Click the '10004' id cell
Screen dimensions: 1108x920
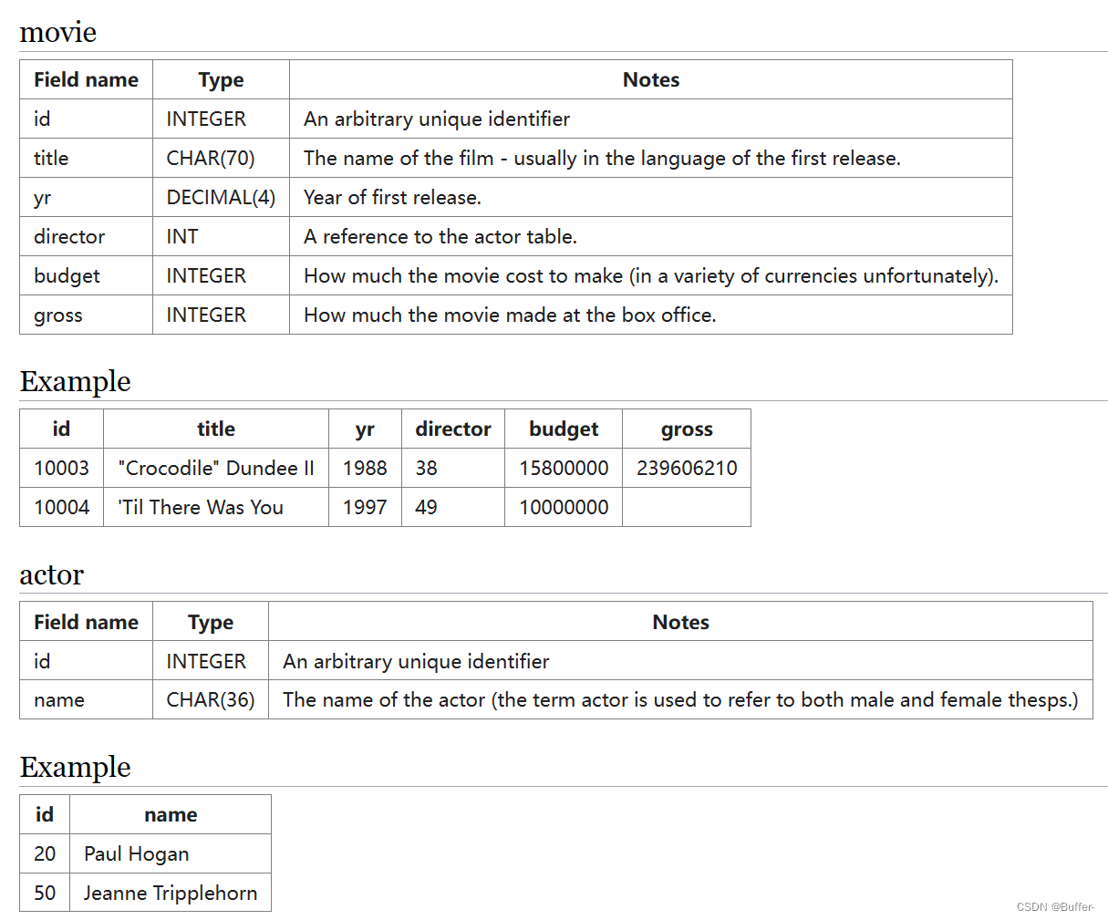(61, 507)
